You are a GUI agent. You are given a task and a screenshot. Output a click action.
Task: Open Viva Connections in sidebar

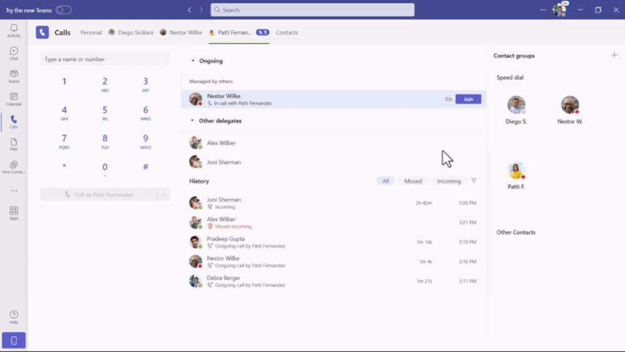pyautogui.click(x=14, y=167)
